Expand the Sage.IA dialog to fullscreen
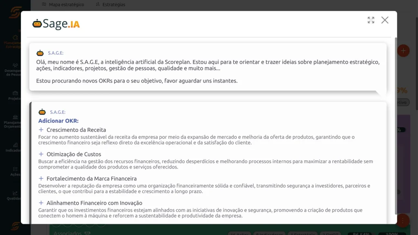 pos(371,20)
